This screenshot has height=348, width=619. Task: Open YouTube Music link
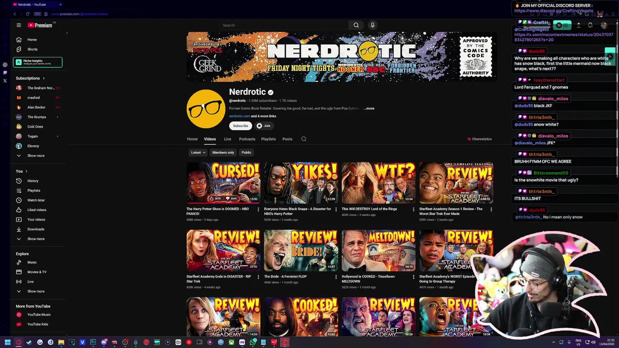38,315
